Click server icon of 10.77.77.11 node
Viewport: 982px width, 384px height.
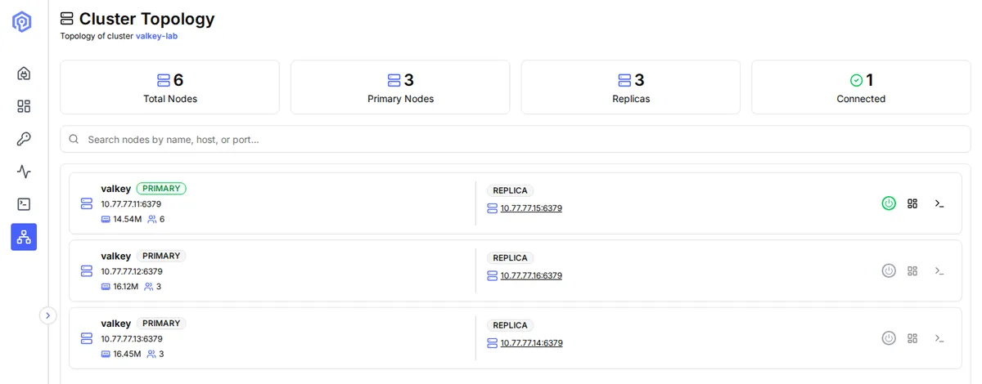click(87, 203)
